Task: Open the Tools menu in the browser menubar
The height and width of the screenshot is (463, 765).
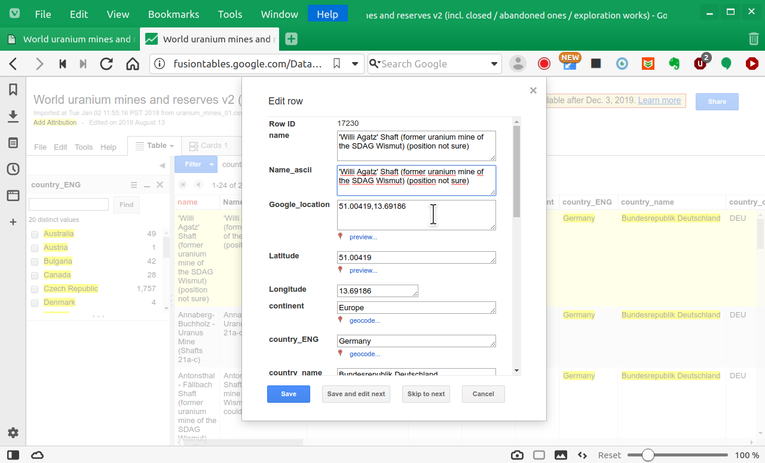Action: coord(230,14)
